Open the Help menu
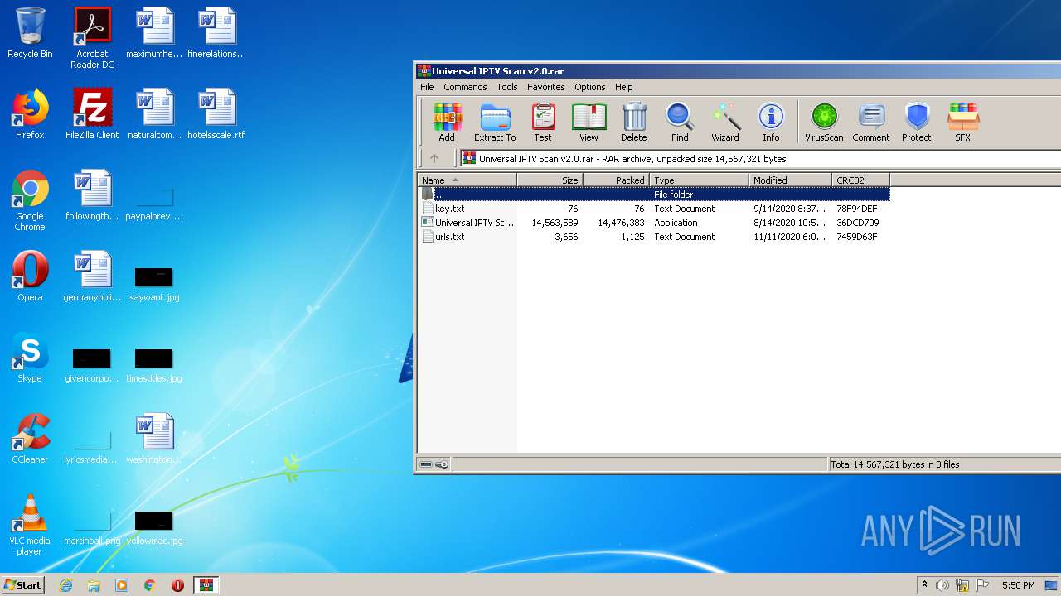 pyautogui.click(x=624, y=87)
